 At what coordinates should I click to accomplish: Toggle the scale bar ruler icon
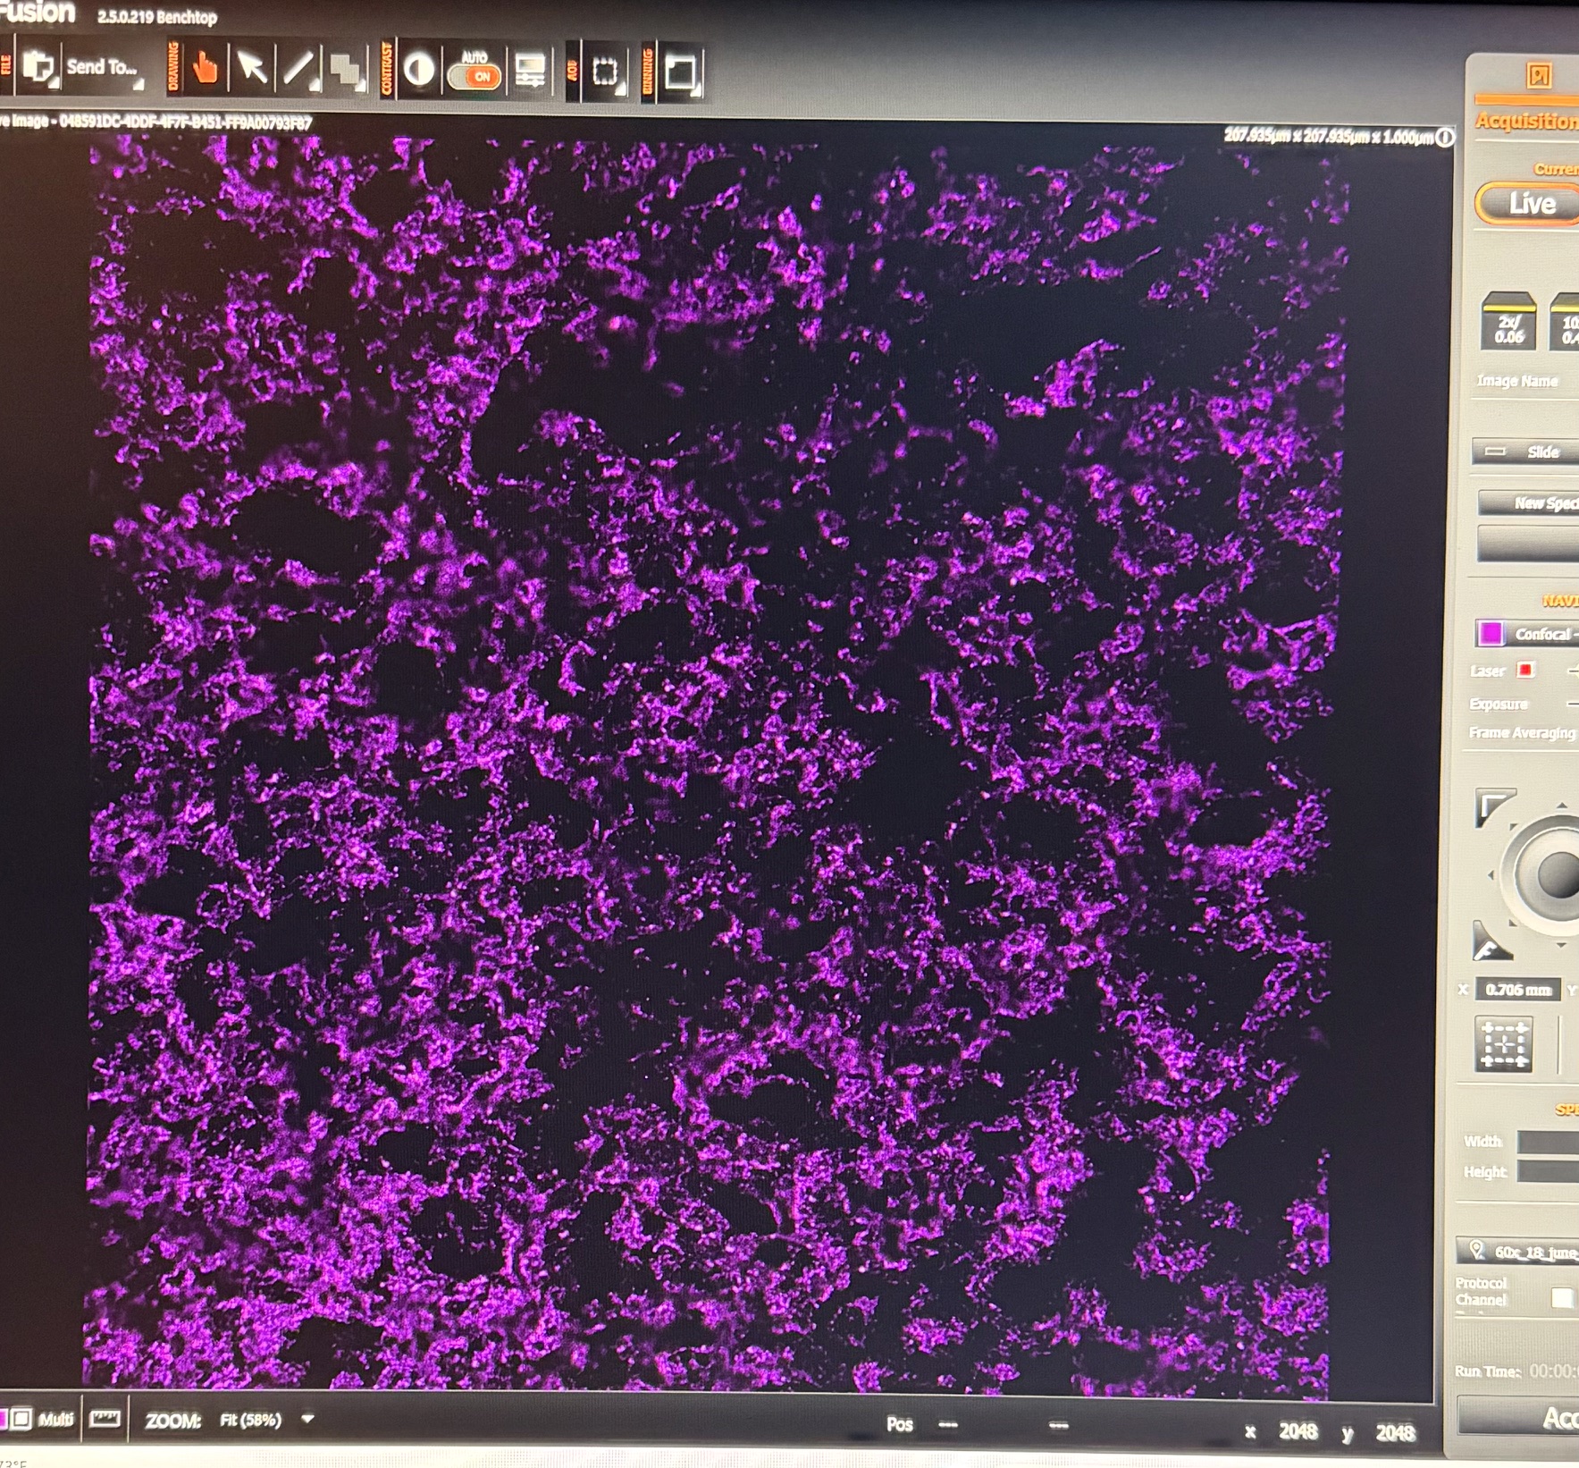coord(105,1419)
